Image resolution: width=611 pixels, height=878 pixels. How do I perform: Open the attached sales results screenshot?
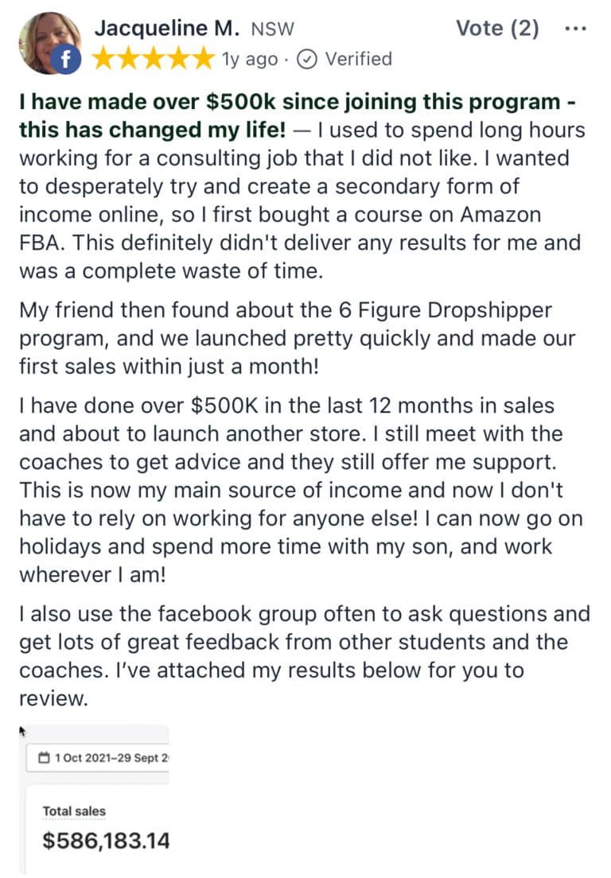point(95,799)
